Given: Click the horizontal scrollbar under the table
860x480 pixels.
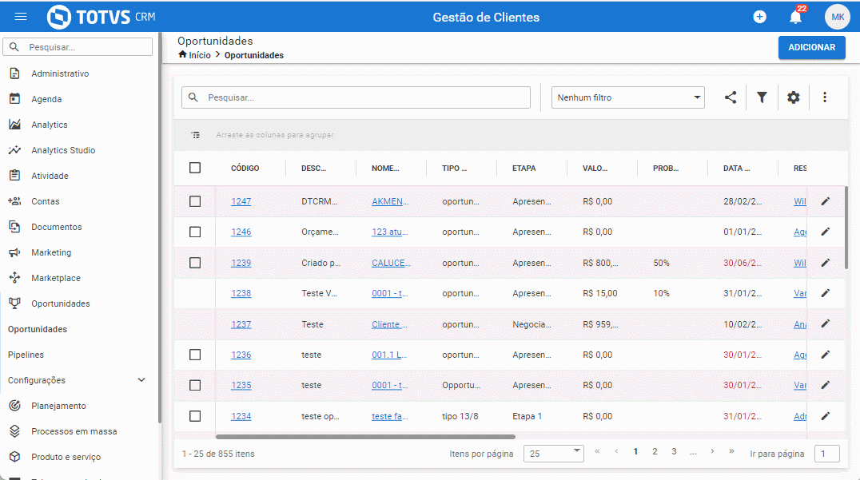Looking at the screenshot, I should (365, 437).
